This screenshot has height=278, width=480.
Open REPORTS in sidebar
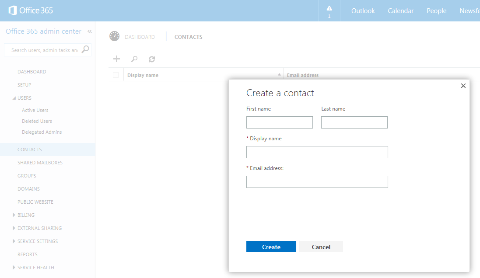27,254
